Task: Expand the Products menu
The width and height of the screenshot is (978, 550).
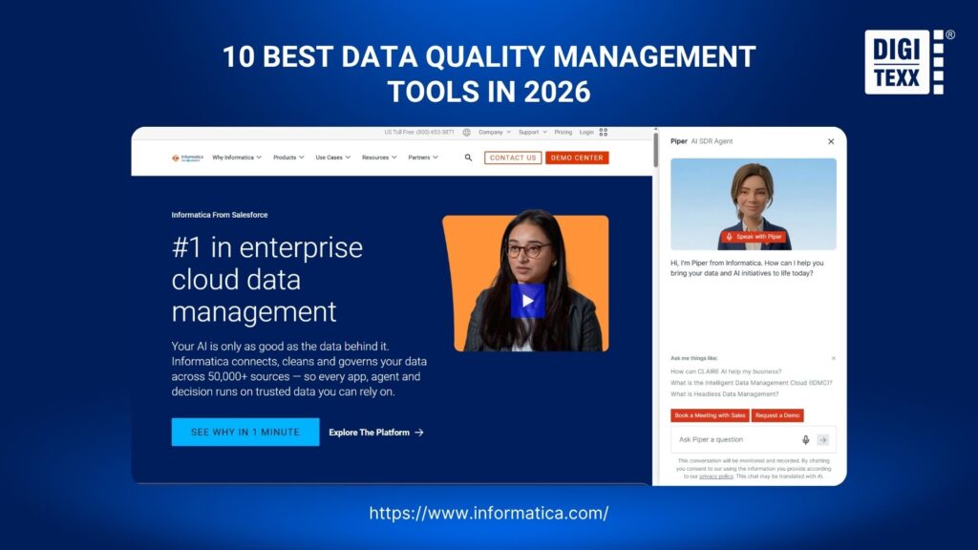Action: 288,158
